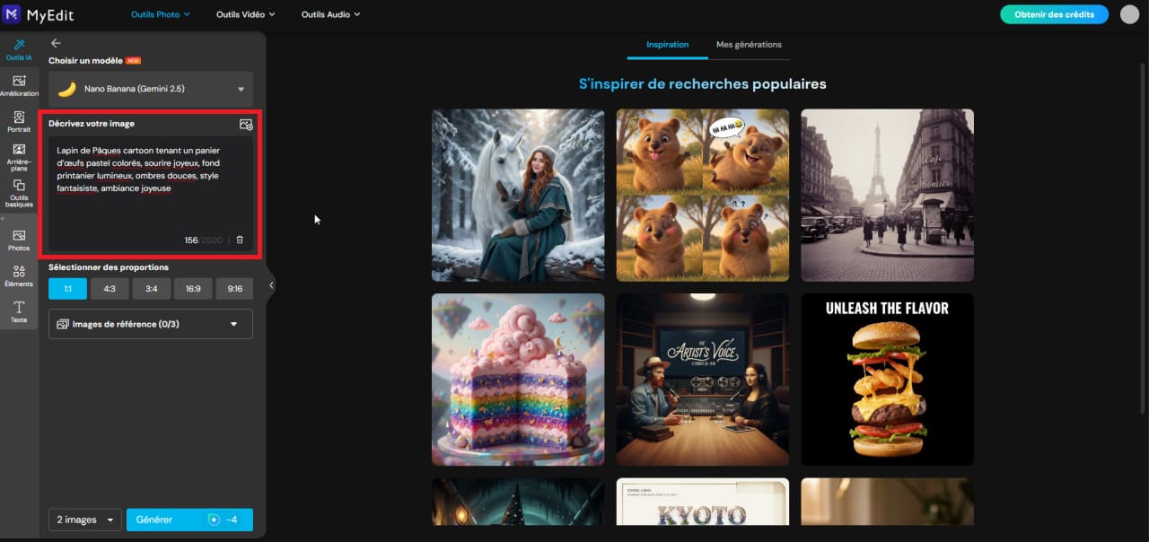Open Outils basiques sidebar tools
The height and width of the screenshot is (542, 1149).
coord(19,193)
